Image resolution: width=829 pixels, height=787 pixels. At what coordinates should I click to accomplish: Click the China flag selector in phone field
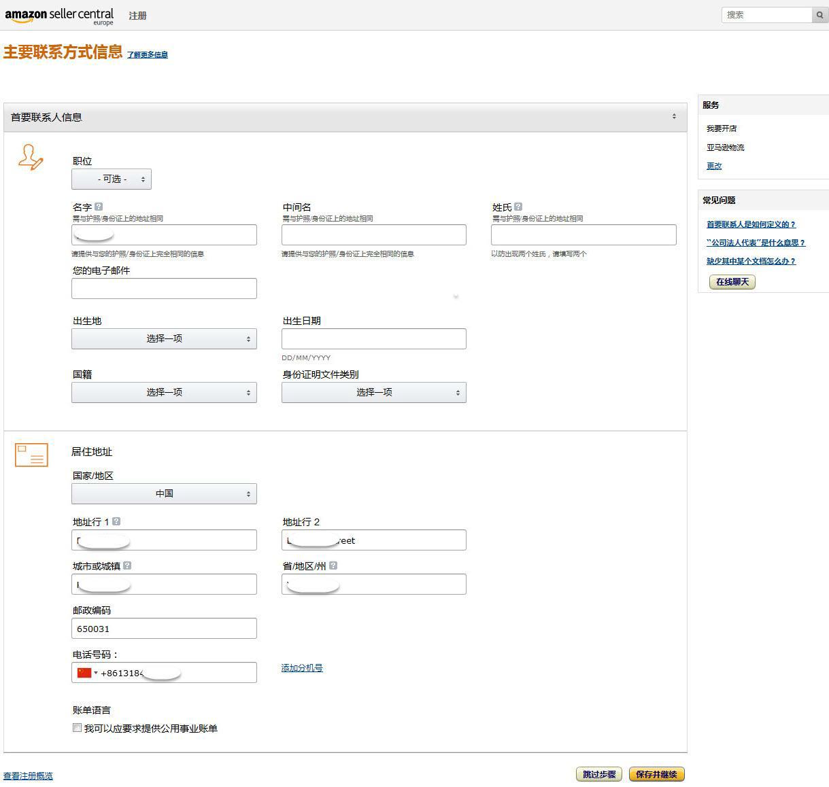coord(83,673)
